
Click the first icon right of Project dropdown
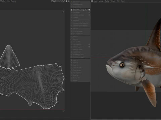click(62, 1)
